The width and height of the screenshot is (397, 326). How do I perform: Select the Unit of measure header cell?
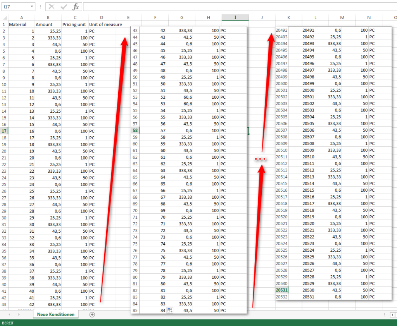(x=102, y=24)
